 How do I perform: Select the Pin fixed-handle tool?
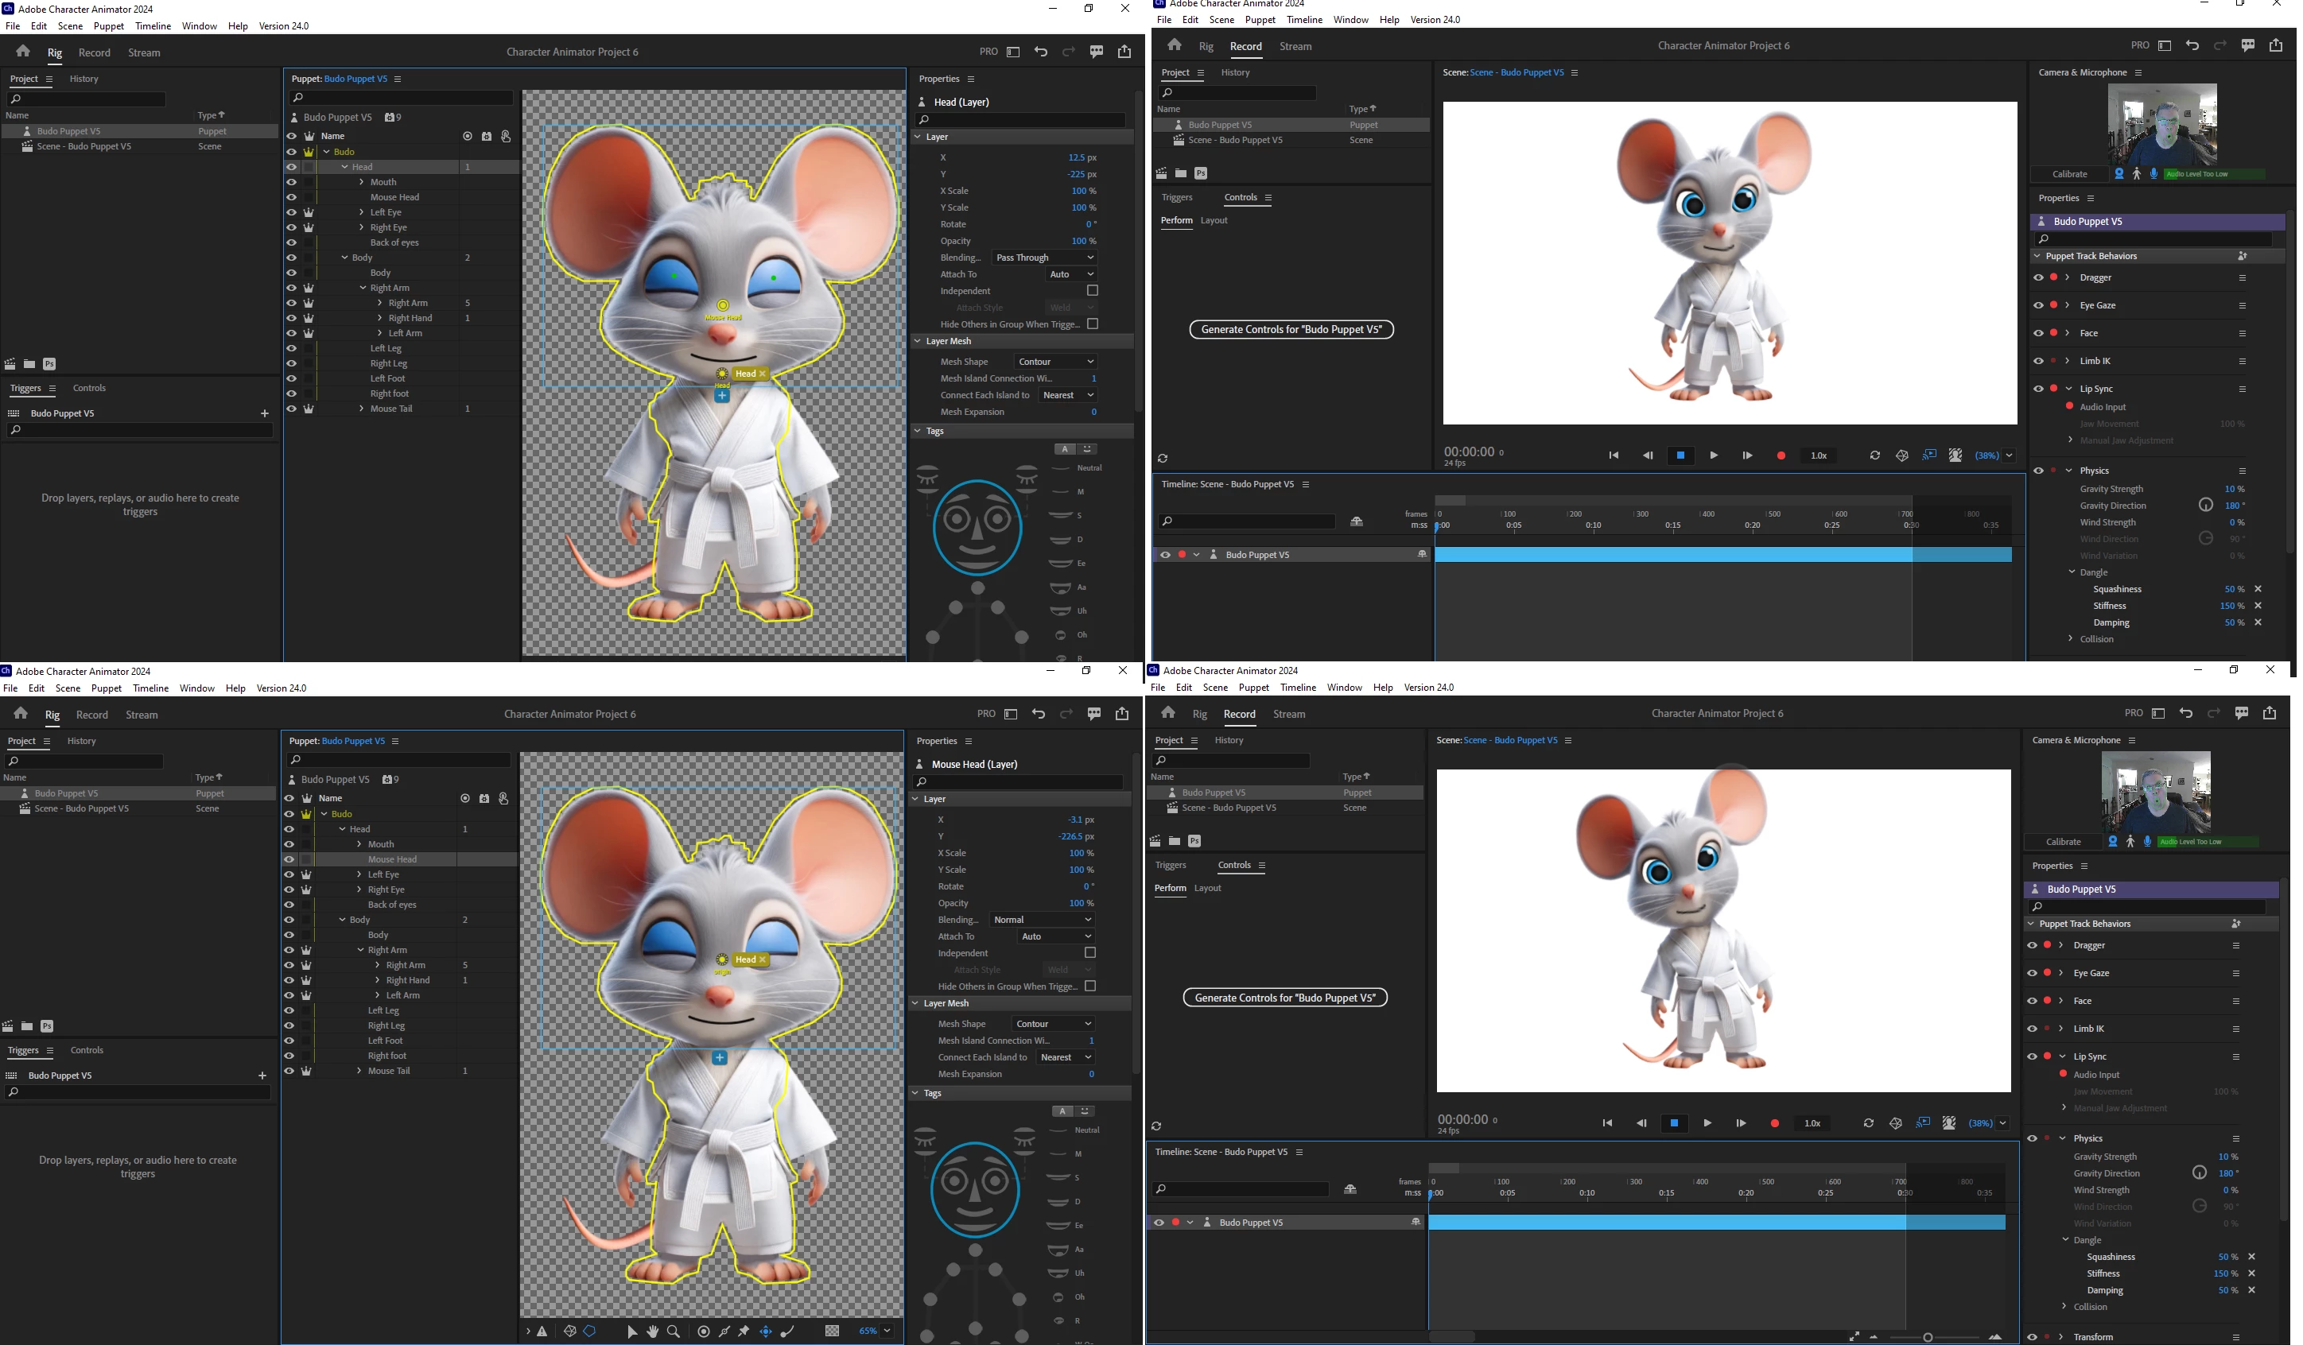[745, 1331]
